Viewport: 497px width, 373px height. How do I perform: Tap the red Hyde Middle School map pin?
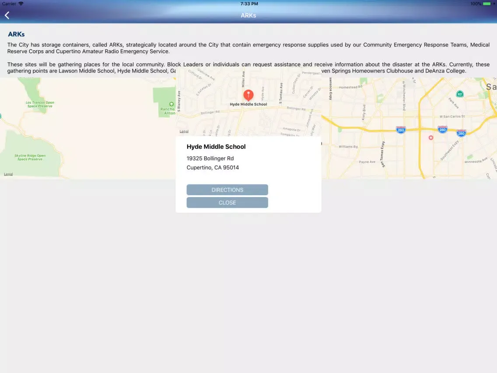(x=248, y=95)
